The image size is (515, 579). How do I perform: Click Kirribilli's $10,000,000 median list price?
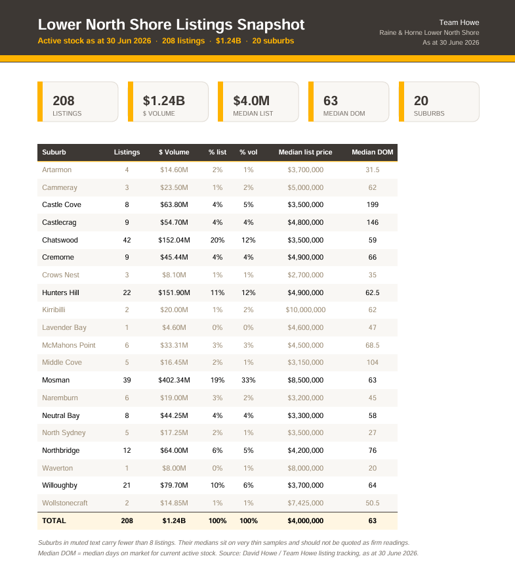(306, 310)
